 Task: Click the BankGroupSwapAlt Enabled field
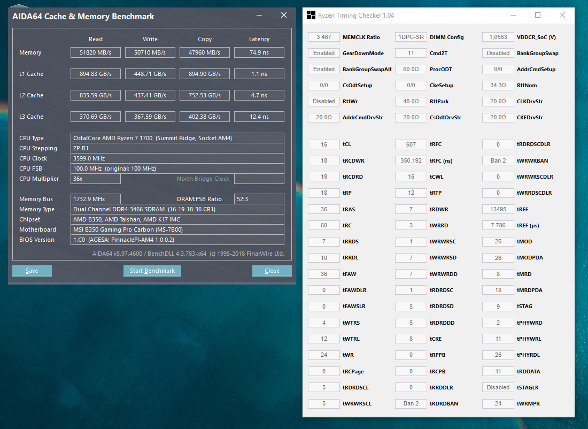[x=323, y=69]
